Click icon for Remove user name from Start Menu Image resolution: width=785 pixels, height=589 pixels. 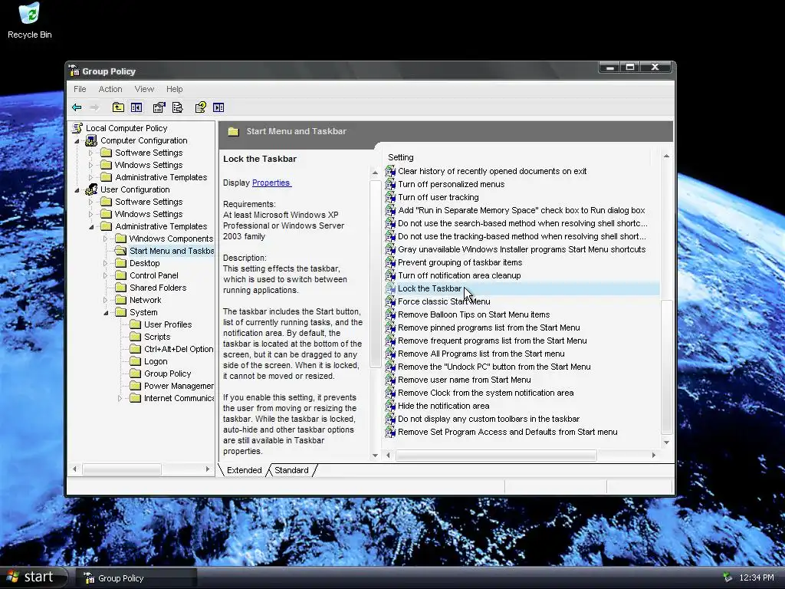[390, 380]
